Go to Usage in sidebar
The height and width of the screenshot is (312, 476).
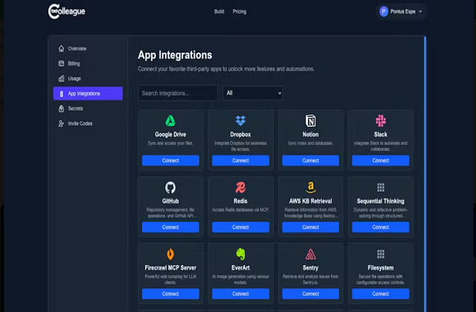click(x=88, y=79)
